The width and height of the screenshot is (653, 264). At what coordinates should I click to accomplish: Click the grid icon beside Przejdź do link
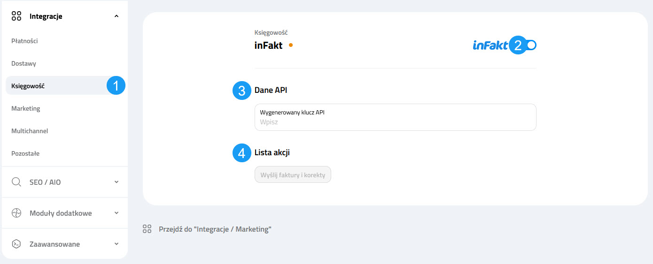(x=147, y=229)
